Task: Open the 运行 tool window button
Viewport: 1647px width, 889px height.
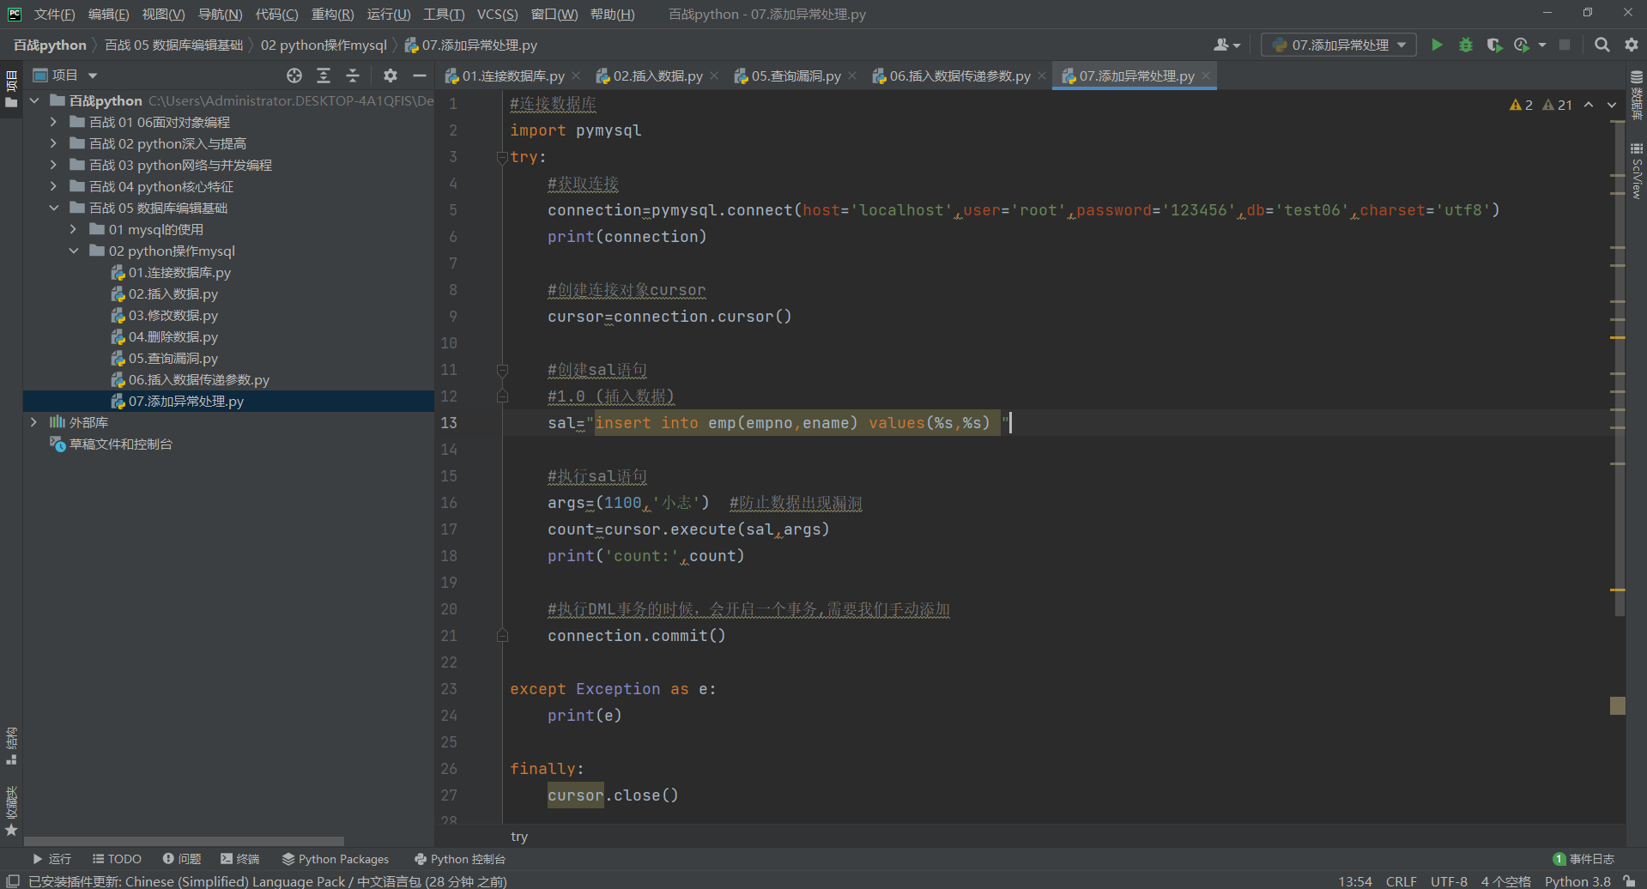Action: 51,859
